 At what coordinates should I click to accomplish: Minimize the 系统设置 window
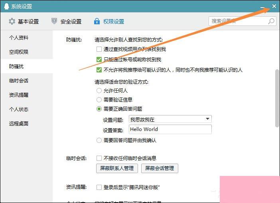tap(262, 7)
